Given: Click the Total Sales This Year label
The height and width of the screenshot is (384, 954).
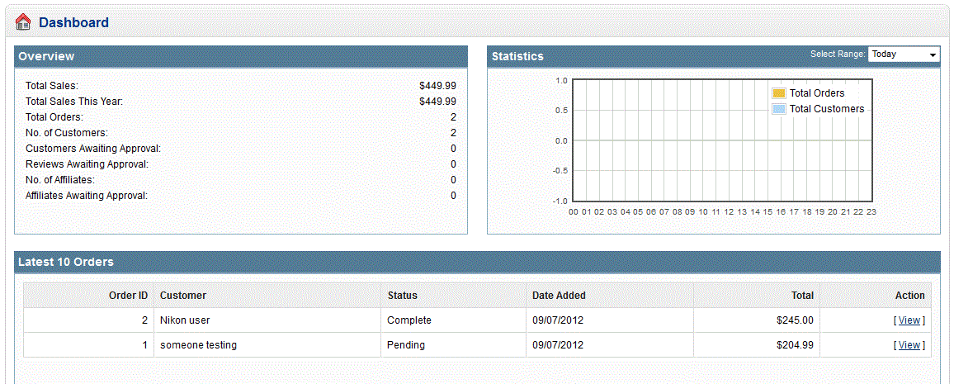Looking at the screenshot, I should click(x=74, y=102).
